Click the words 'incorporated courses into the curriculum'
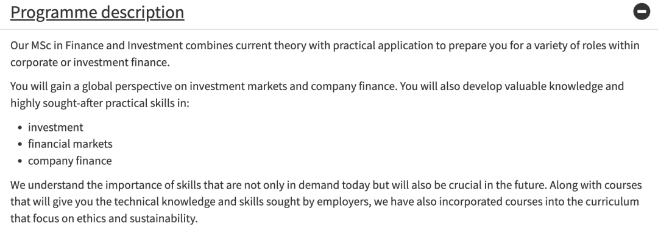 [x=539, y=202]
